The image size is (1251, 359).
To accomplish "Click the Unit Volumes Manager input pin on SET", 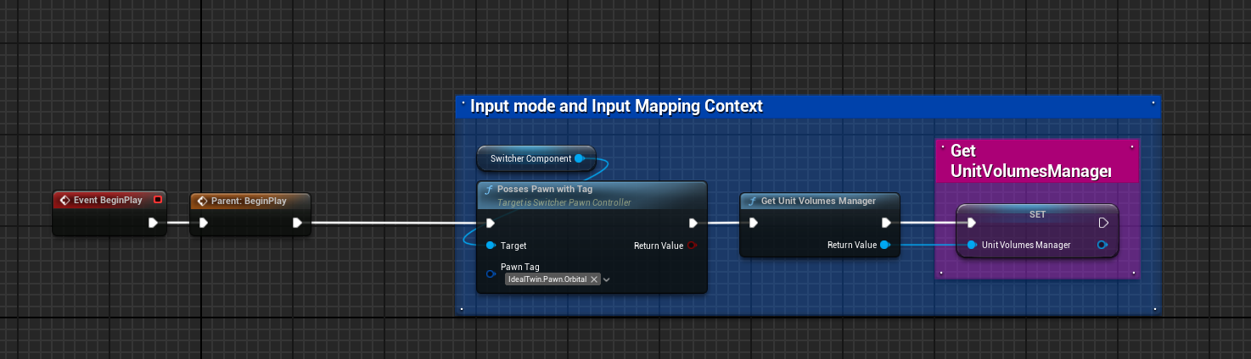I will click(x=972, y=245).
